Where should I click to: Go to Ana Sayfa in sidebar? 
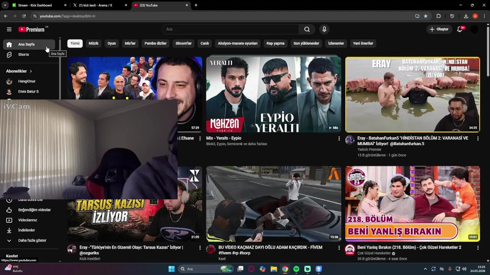pyautogui.click(x=29, y=44)
